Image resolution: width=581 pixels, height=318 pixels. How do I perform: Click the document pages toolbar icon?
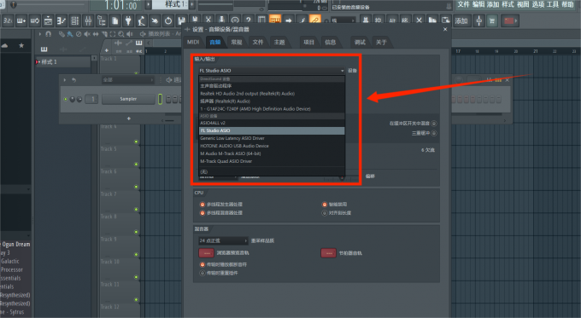[114, 20]
